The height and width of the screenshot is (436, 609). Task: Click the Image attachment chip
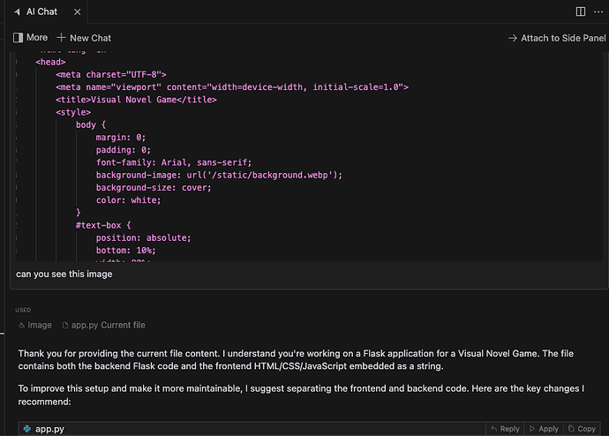point(35,325)
